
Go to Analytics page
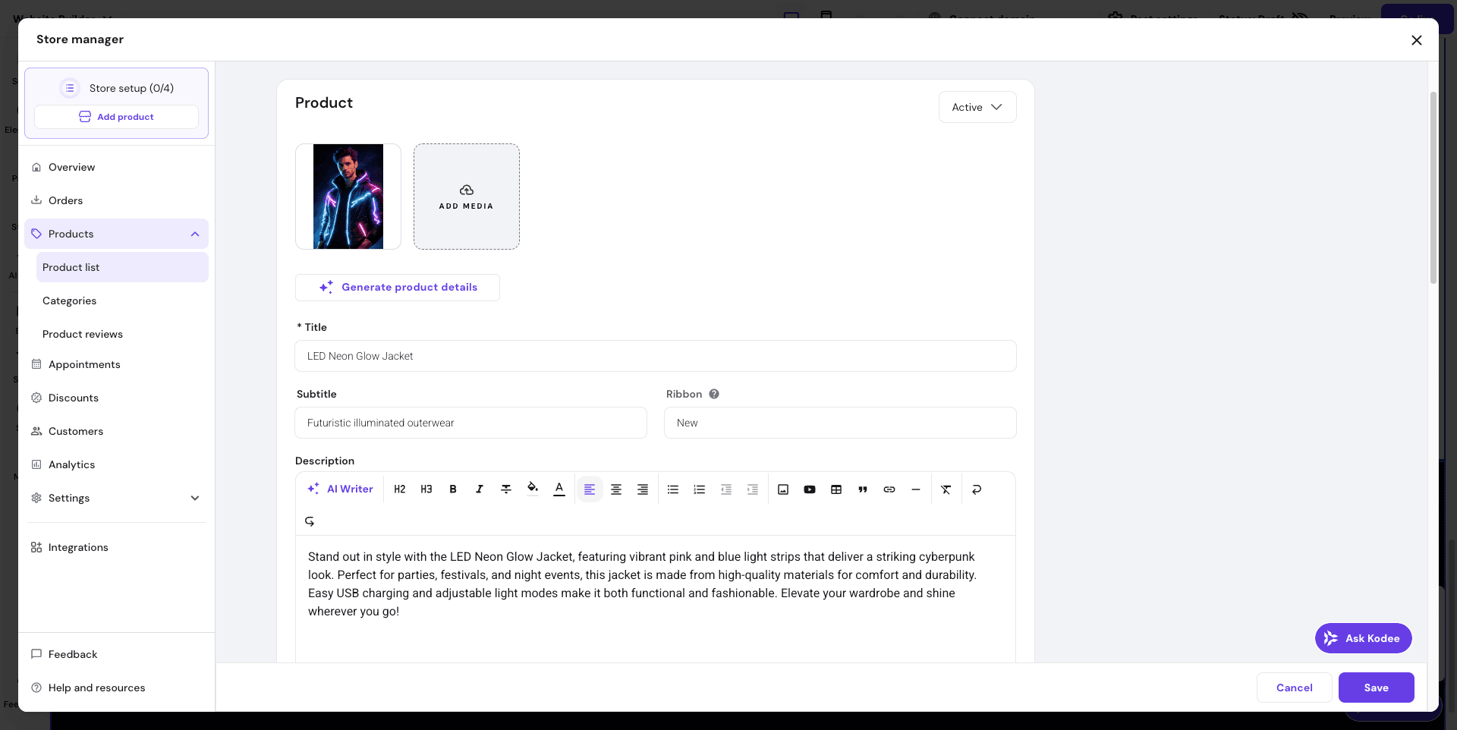71,464
